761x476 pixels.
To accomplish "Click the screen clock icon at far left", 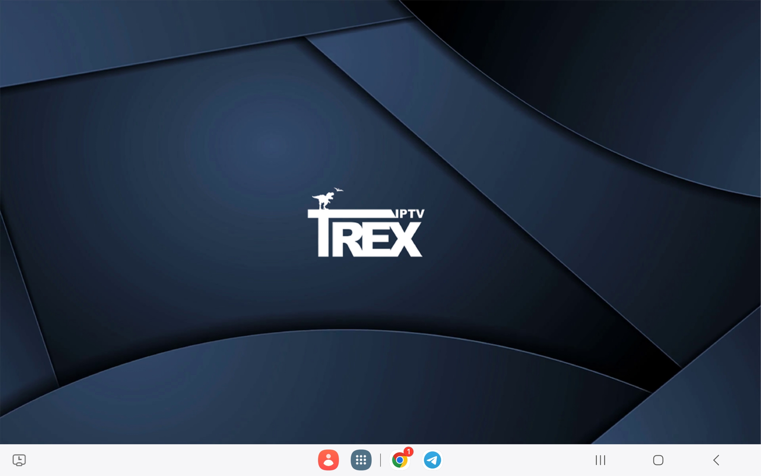I will (x=19, y=460).
